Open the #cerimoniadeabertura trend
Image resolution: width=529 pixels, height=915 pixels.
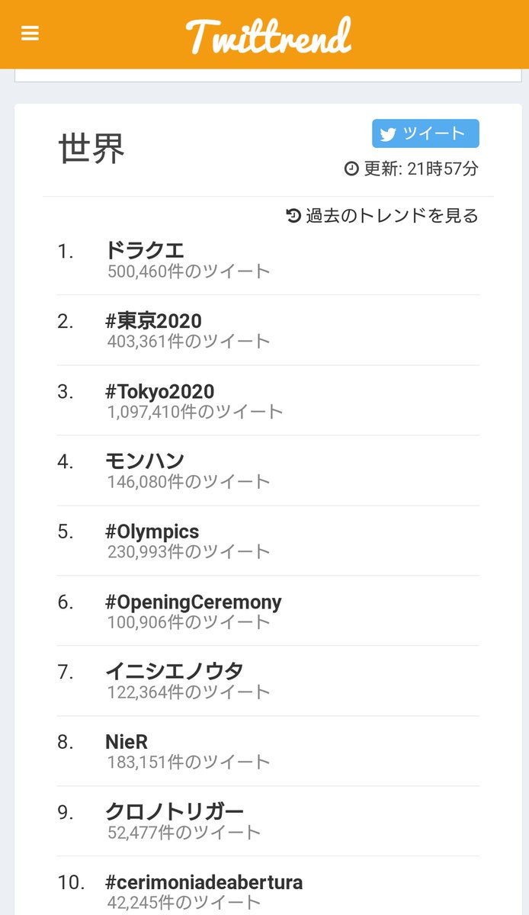click(x=204, y=882)
